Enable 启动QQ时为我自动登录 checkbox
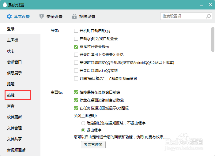 click(x=76, y=39)
